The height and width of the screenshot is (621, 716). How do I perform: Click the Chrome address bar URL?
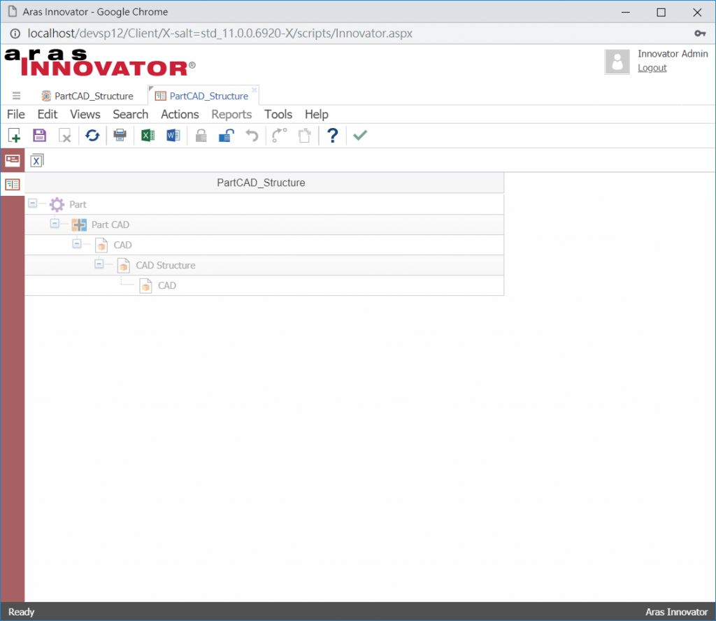tap(220, 34)
